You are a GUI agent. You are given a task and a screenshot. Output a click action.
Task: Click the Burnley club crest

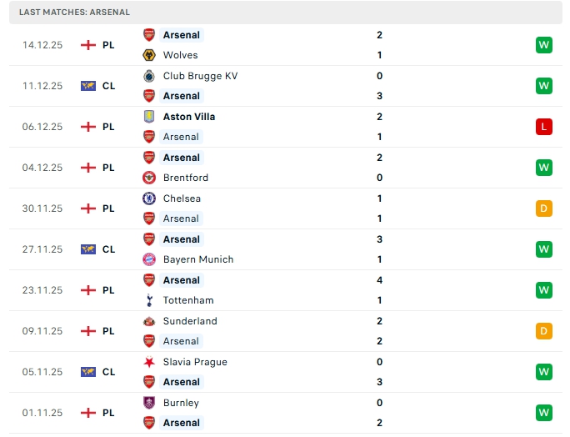click(149, 403)
